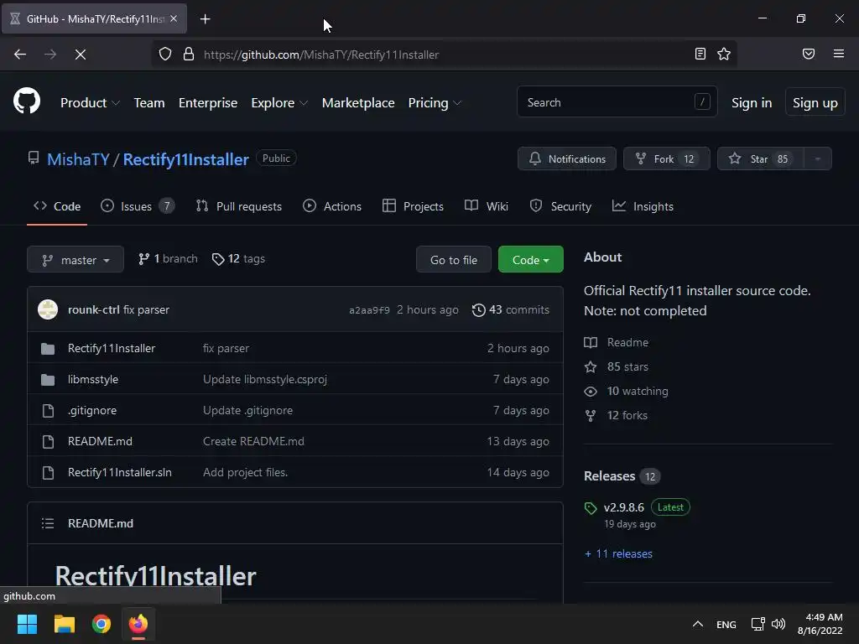Open the README.md file in file list

tap(100, 441)
